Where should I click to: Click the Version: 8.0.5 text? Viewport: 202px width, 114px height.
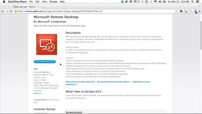coord(40,77)
